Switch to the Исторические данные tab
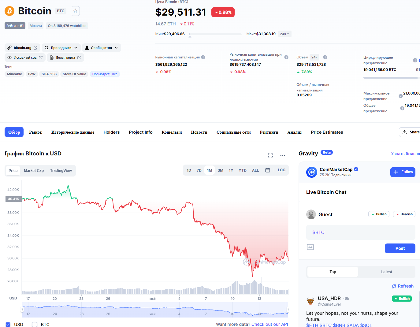 [73, 132]
